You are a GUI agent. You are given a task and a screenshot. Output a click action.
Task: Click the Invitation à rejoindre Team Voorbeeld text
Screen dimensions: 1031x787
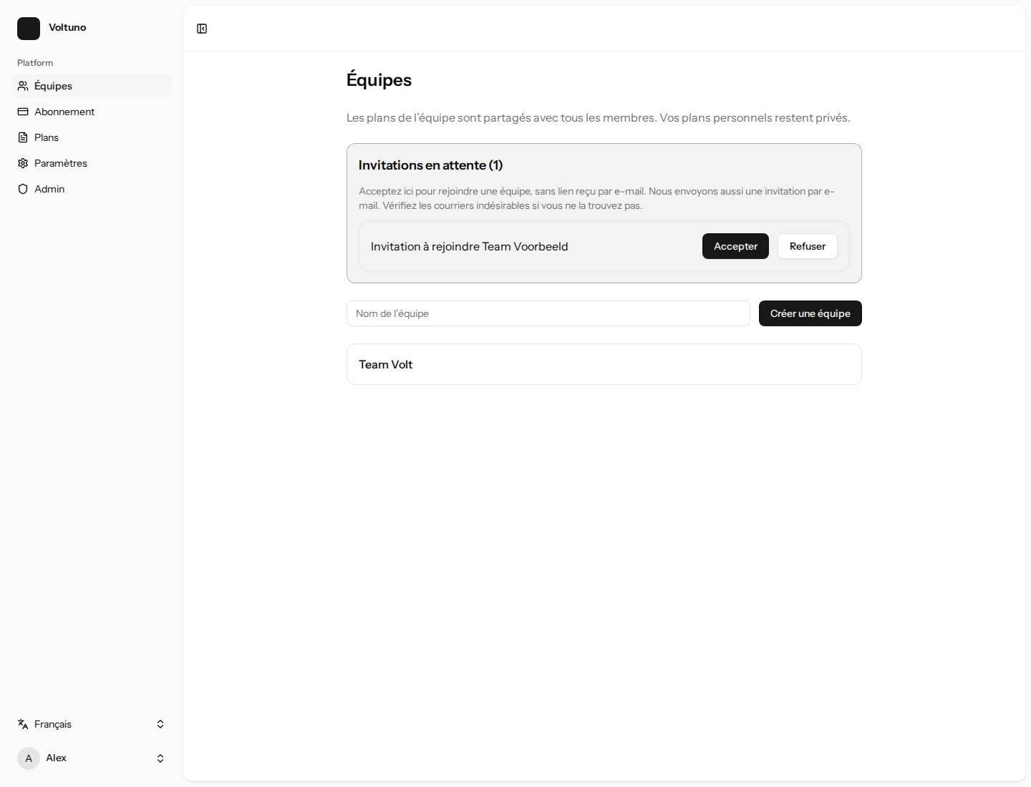pos(469,246)
